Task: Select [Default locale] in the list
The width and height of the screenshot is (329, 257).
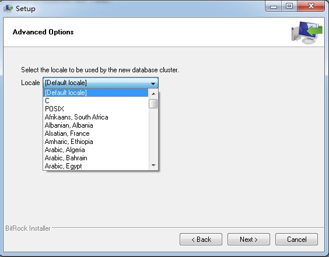Action: pyautogui.click(x=96, y=93)
